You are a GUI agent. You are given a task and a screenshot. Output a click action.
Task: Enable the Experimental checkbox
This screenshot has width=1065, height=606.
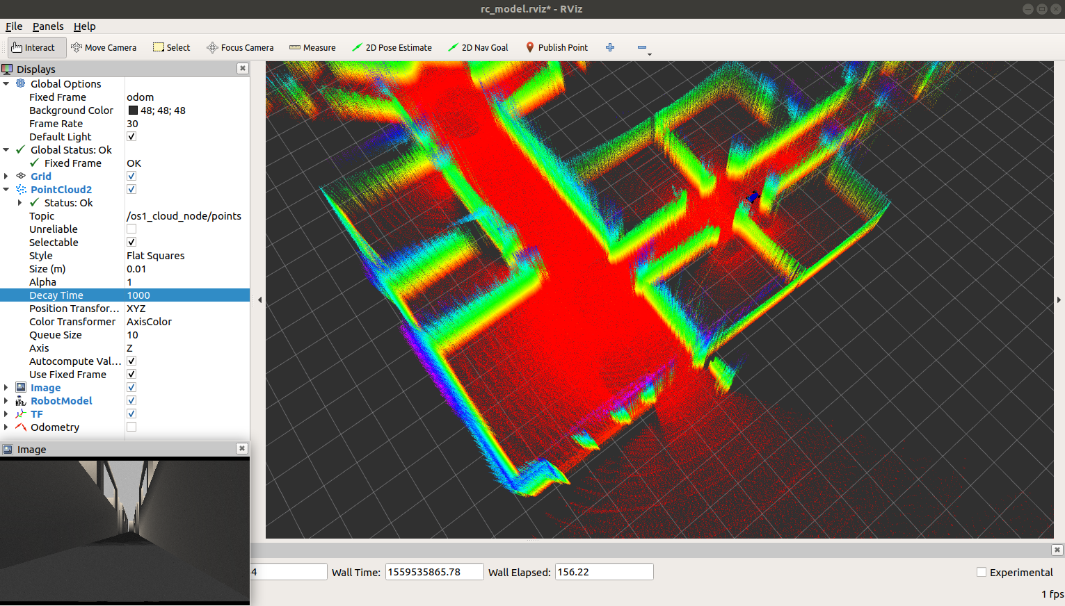point(982,572)
